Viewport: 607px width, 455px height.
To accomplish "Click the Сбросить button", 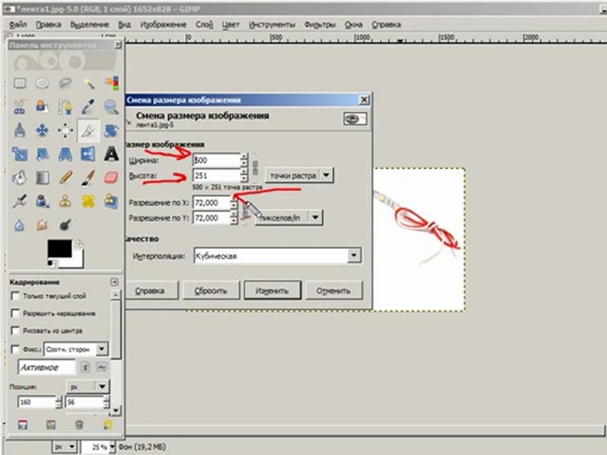I will tap(211, 291).
